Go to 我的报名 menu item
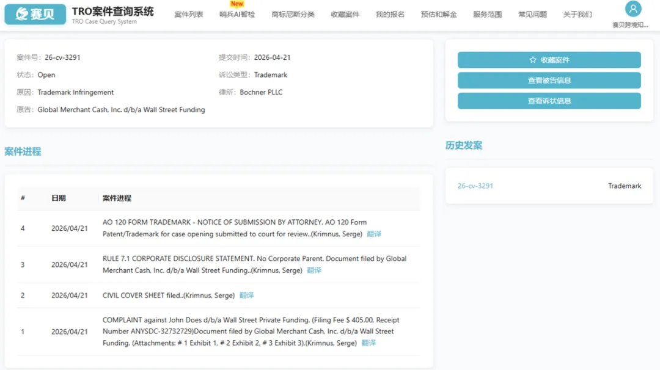The width and height of the screenshot is (660, 370). [x=390, y=14]
